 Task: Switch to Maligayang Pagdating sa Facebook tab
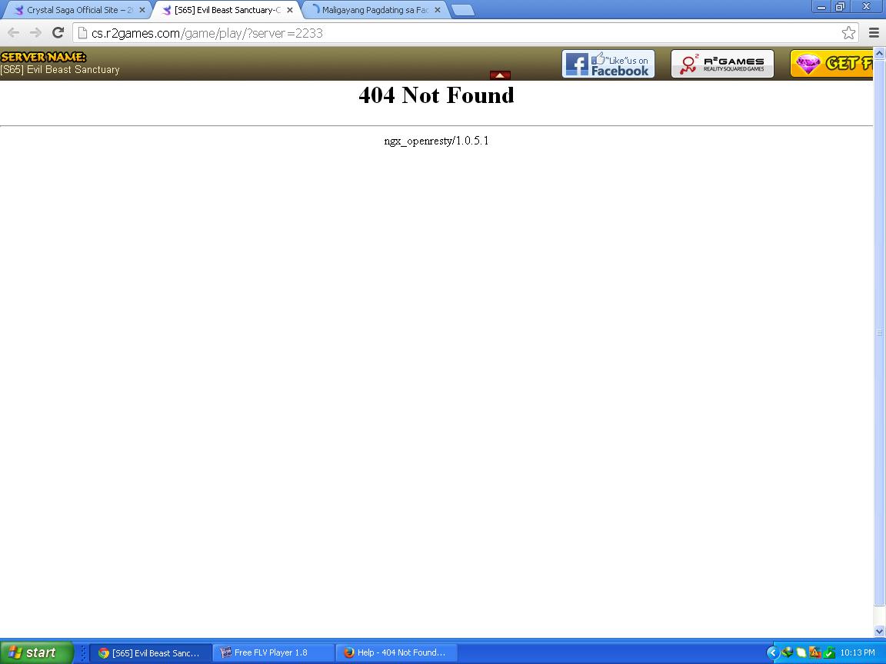[373, 10]
